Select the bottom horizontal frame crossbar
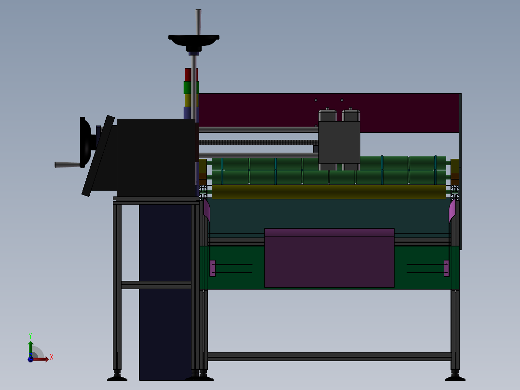Image resolution: width=520 pixels, height=390 pixels. [x=329, y=357]
